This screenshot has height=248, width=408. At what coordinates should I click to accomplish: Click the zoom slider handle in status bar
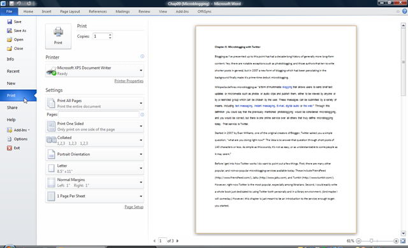tap(371, 241)
